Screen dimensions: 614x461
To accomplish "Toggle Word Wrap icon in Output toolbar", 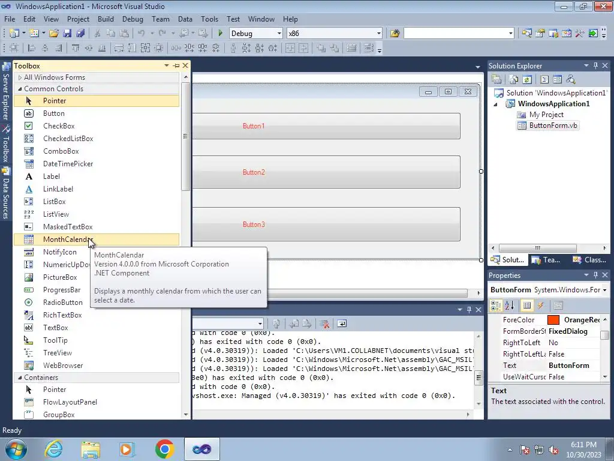I will (x=341, y=324).
